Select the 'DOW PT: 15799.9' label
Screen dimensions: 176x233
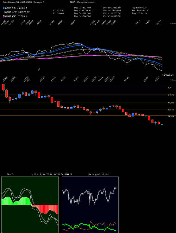pos(16,16)
